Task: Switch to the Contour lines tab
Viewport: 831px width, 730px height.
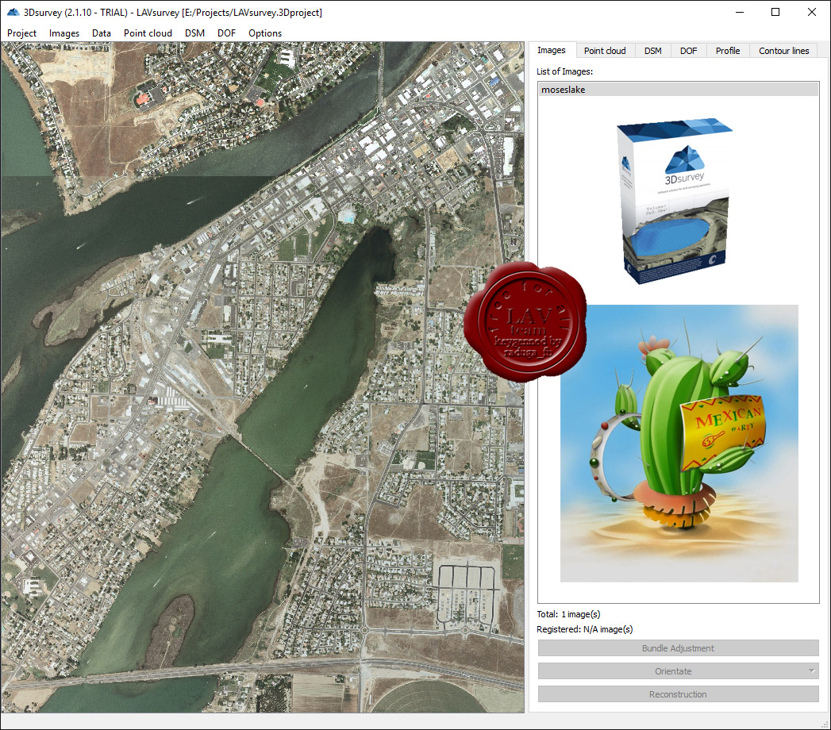Action: [784, 51]
